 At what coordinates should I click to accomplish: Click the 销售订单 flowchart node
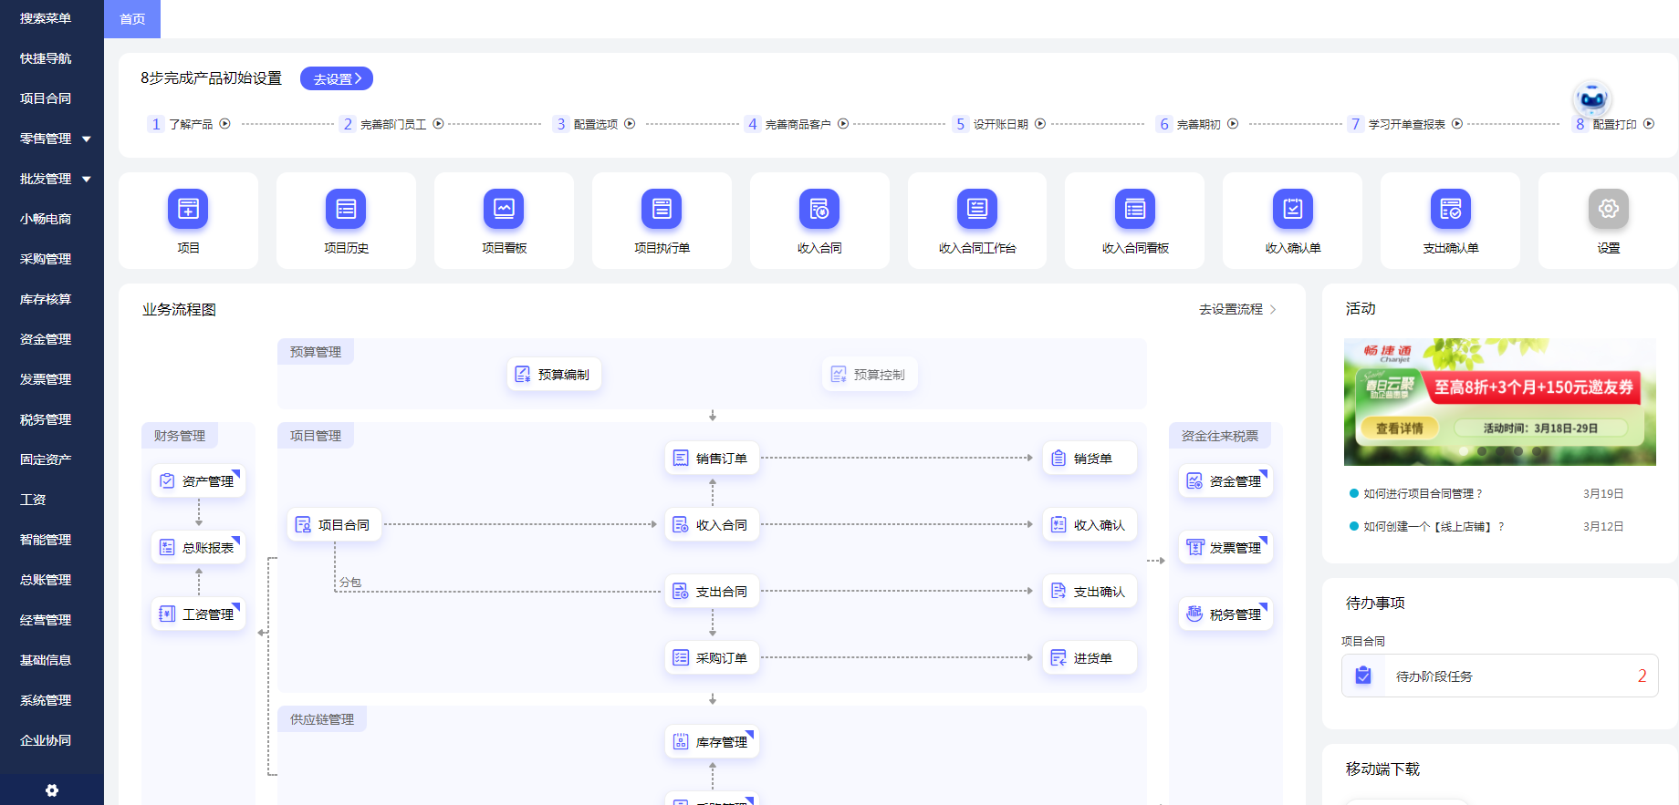712,458
